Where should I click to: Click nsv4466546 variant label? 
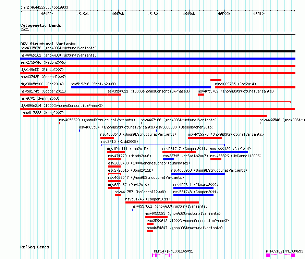coord(282,120)
